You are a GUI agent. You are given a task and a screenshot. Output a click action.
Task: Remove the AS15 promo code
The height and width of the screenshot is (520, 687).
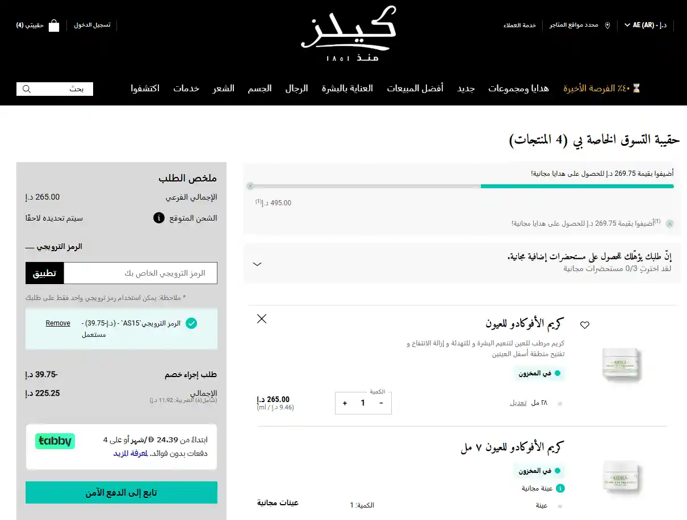[58, 323]
